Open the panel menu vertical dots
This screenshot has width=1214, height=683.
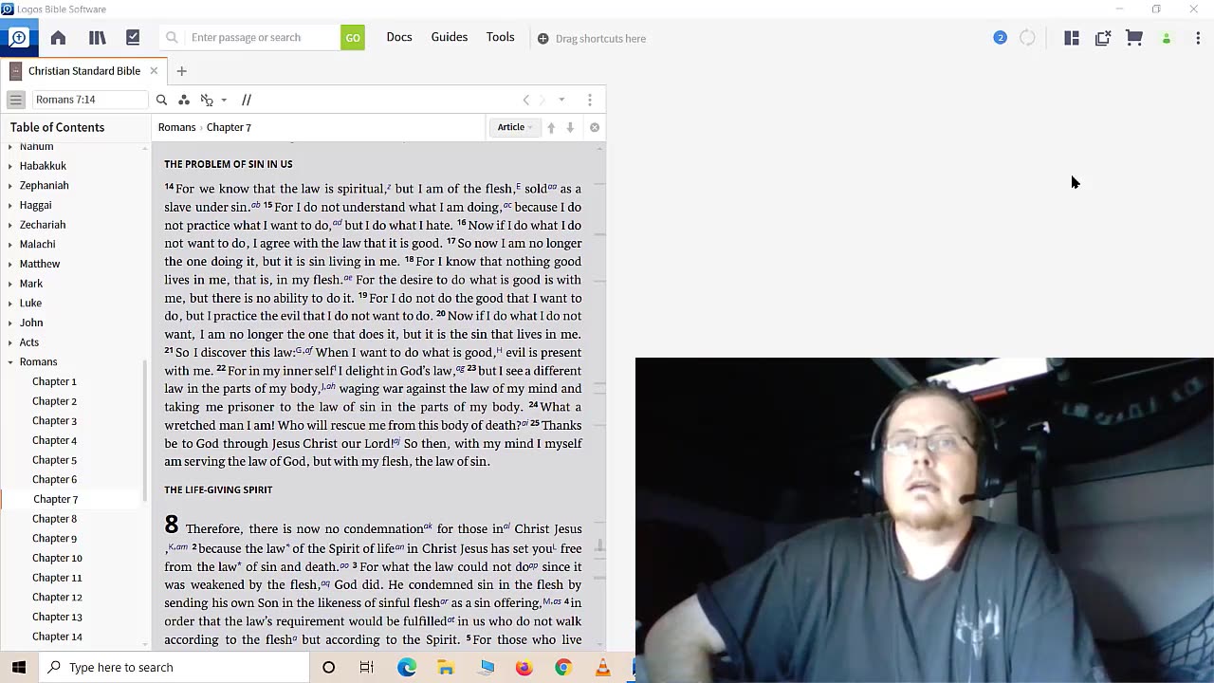(590, 100)
